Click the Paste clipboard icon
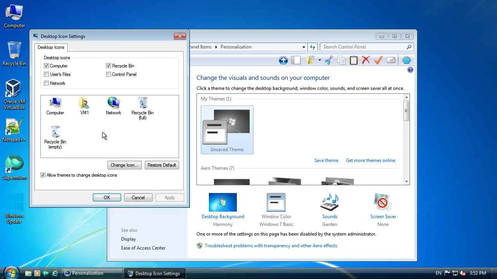The image size is (497, 279). tap(353, 60)
